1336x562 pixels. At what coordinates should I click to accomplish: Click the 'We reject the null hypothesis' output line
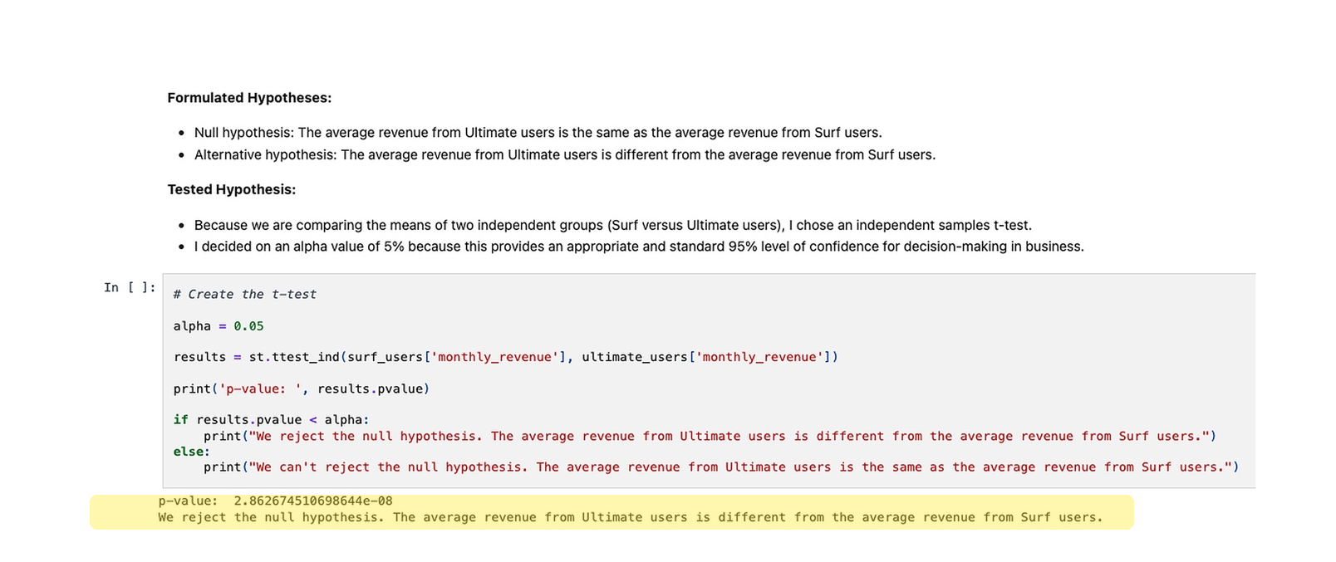(x=631, y=517)
